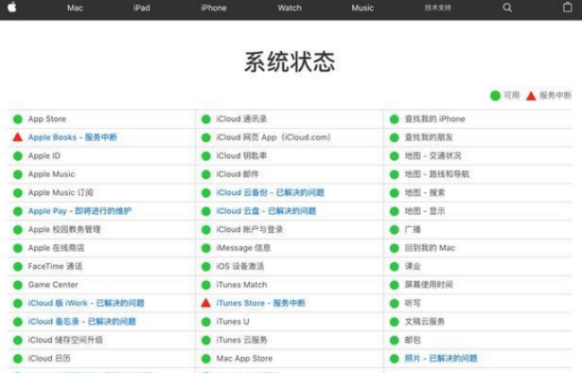Select the 文稿云服务 text

[425, 322]
